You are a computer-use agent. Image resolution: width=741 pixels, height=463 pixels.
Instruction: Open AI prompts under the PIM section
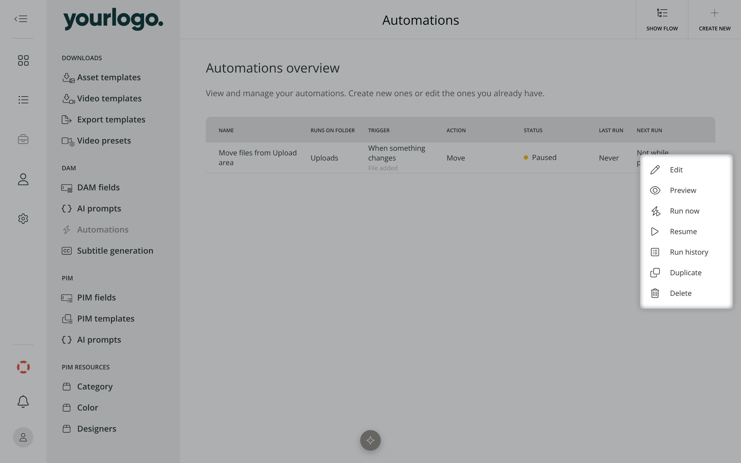[x=91, y=340]
